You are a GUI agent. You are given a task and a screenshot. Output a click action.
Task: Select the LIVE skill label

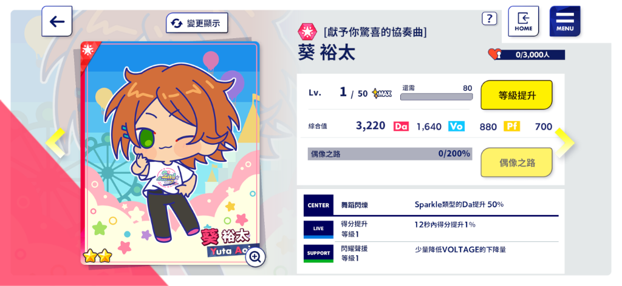point(318,230)
